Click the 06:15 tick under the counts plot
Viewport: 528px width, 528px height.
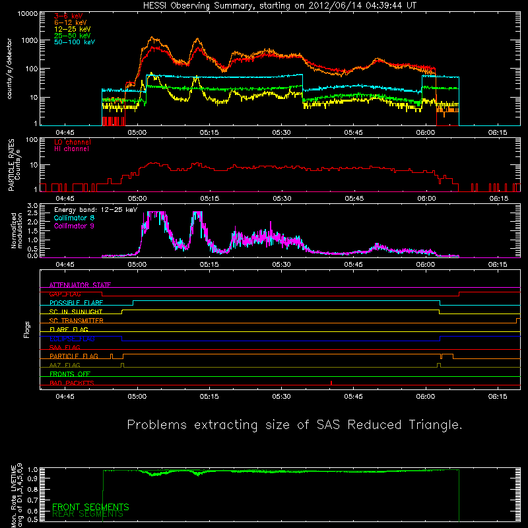[x=498, y=133]
